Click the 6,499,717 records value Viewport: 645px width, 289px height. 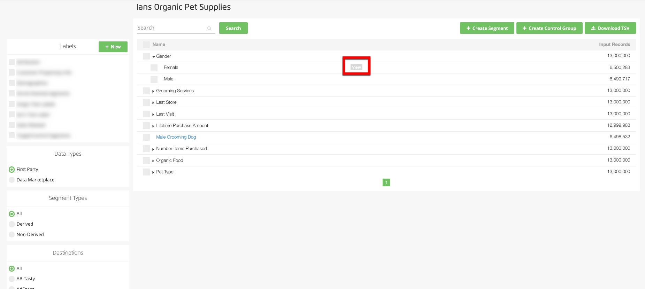[x=620, y=79]
